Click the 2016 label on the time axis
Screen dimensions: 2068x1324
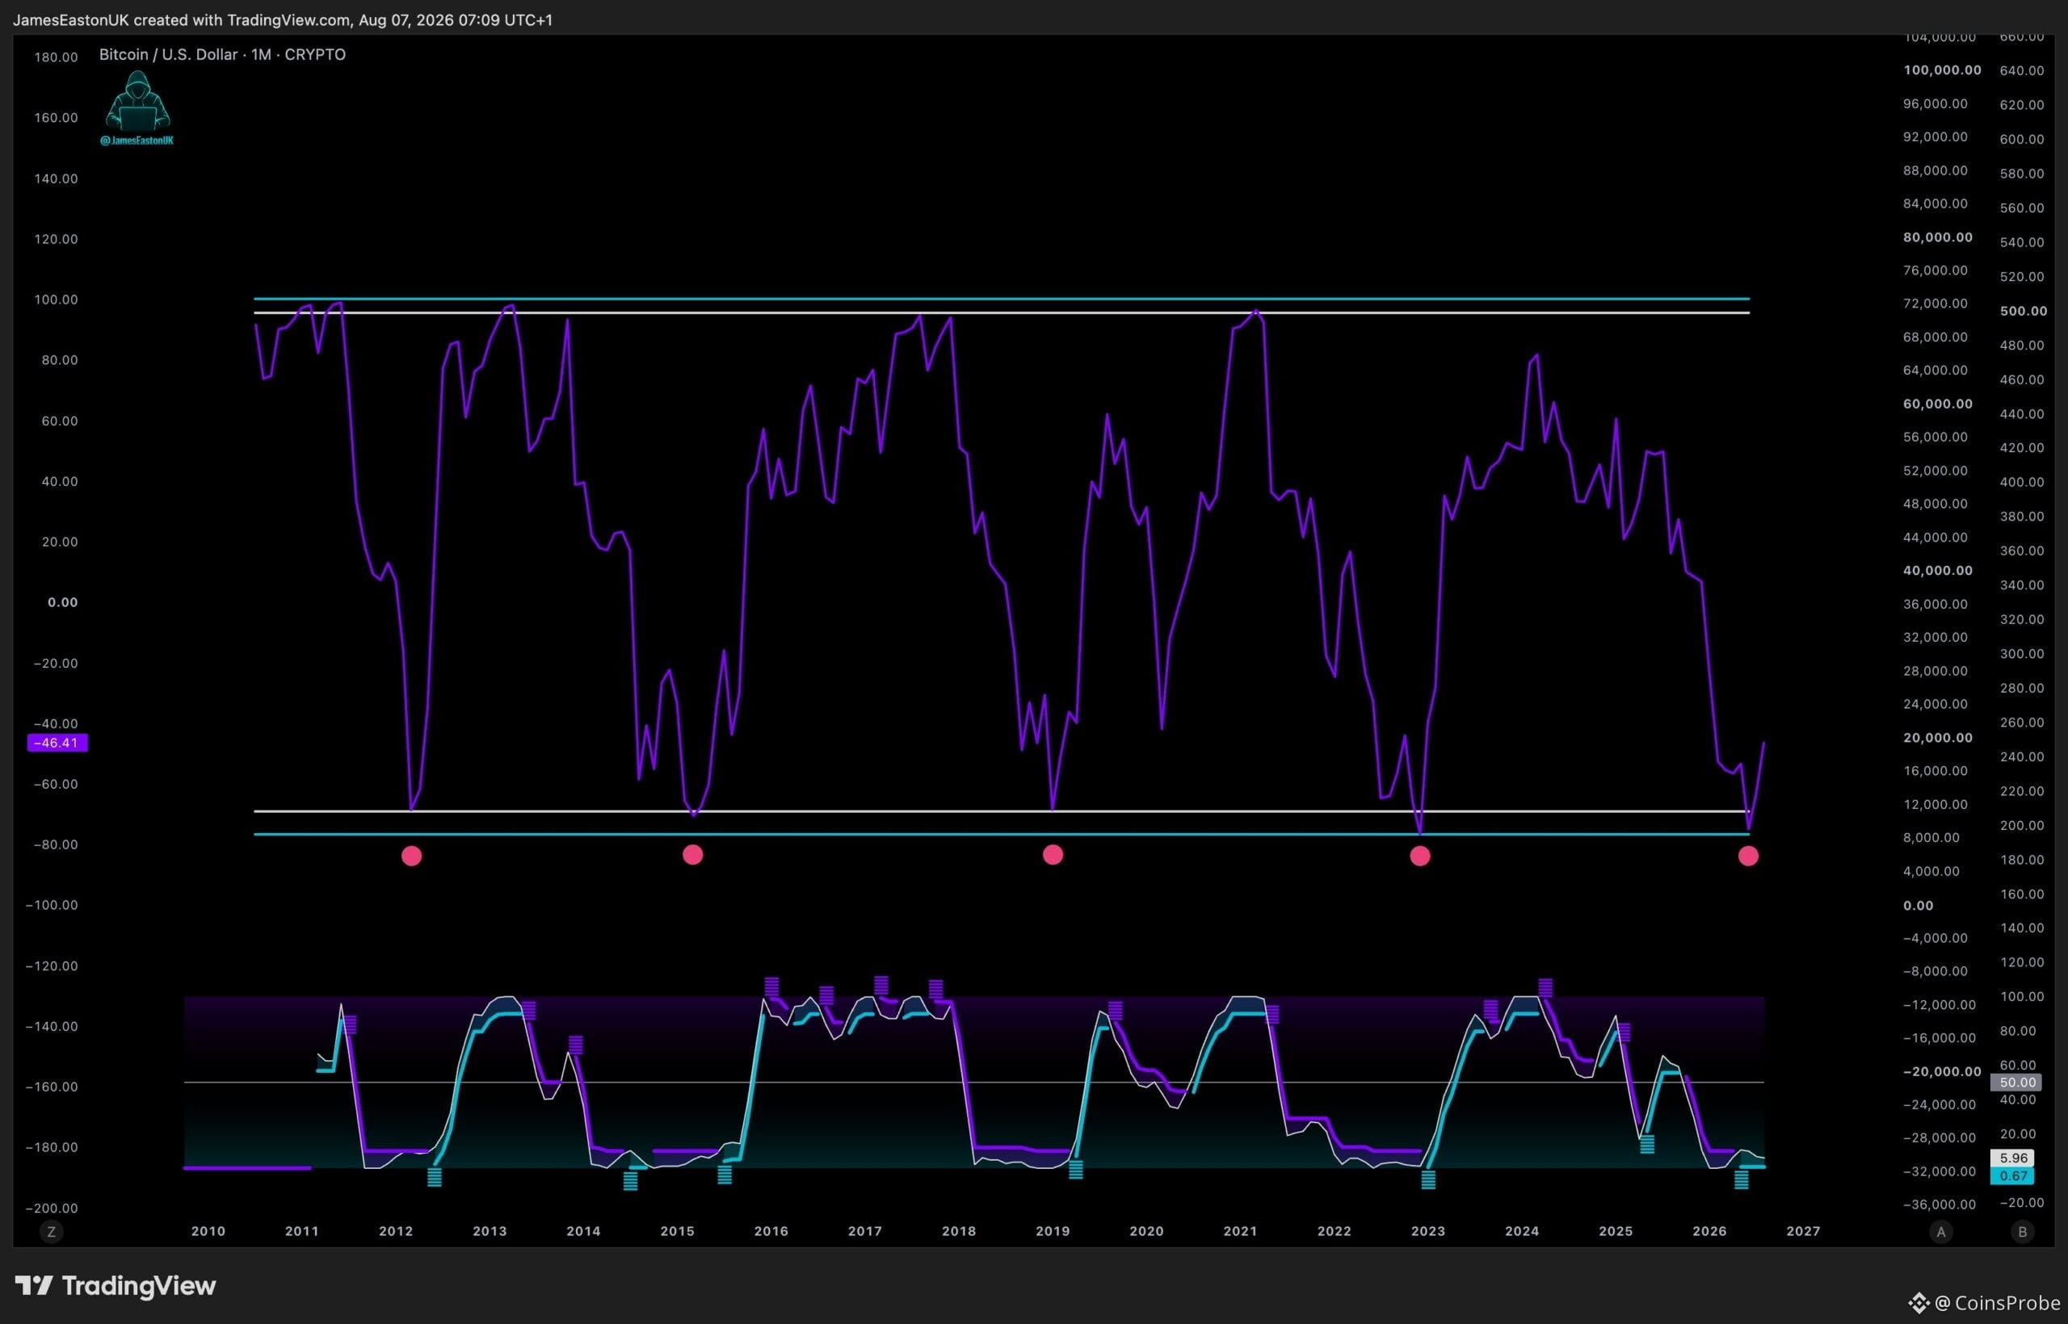(x=771, y=1231)
